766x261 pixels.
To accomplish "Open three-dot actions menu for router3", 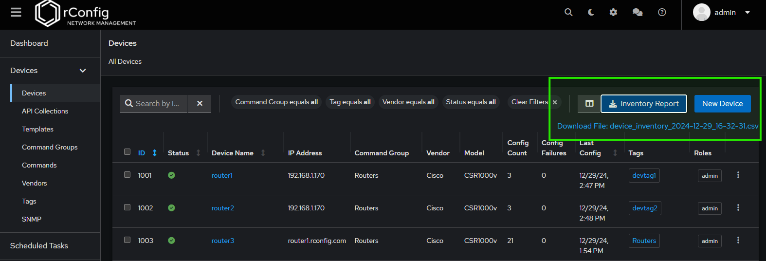I will click(738, 240).
